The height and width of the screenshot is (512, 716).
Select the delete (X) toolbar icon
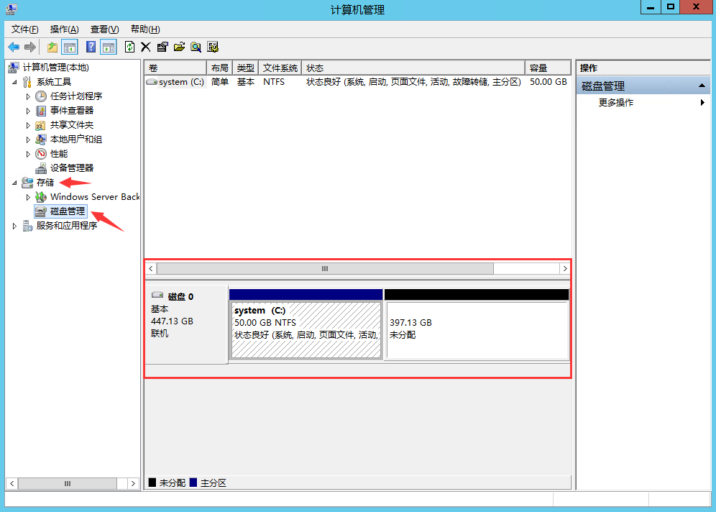[145, 47]
